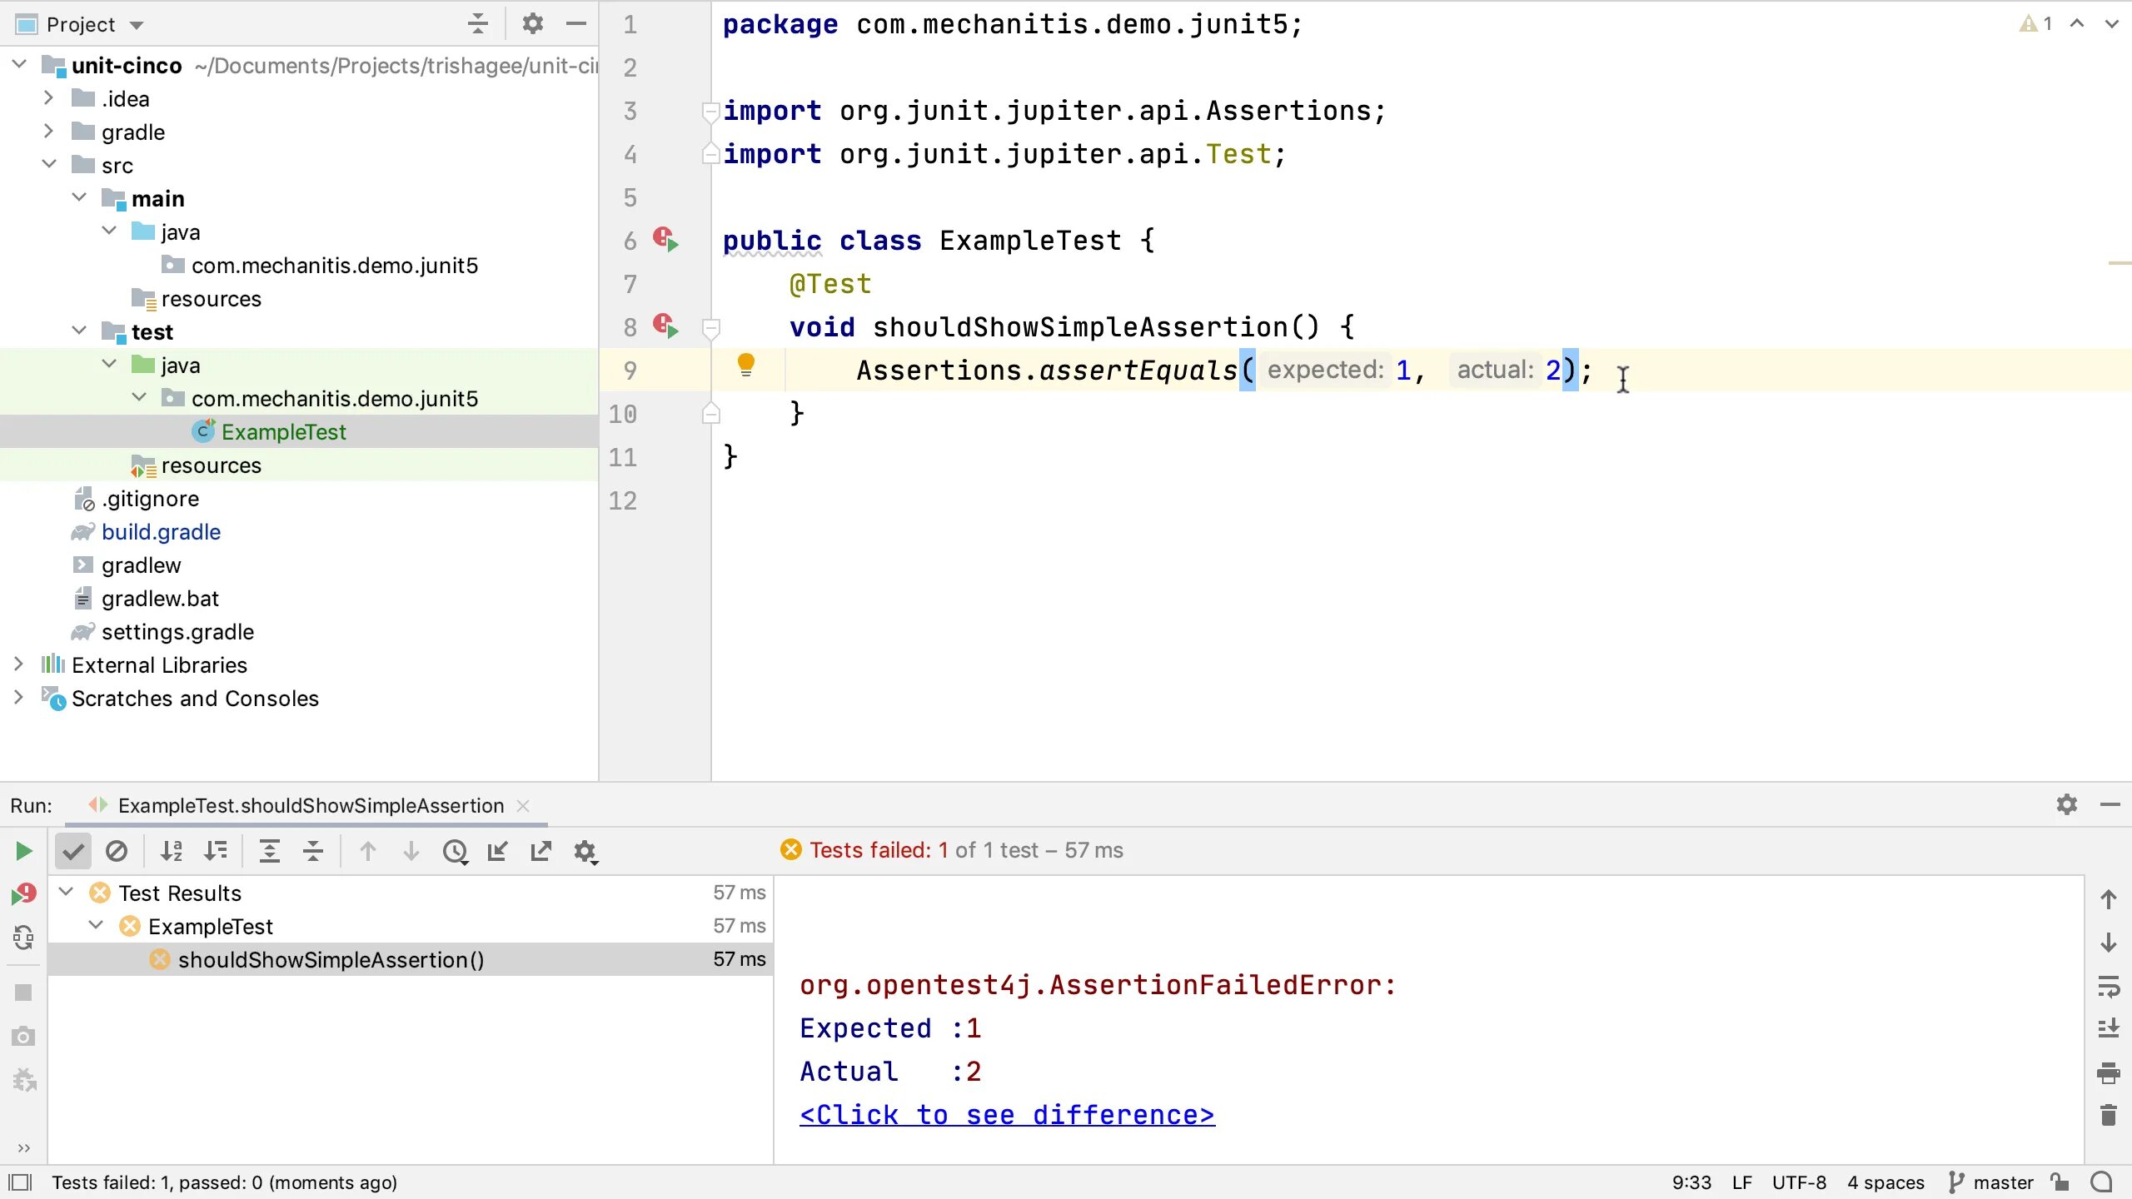Image resolution: width=2132 pixels, height=1199 pixels.
Task: Expand the .idea folder
Action: (48, 97)
